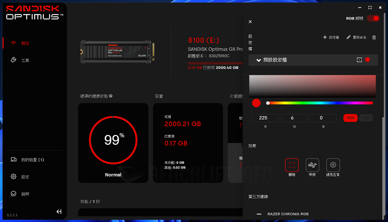
Task: Minimize the SanDisk Optimus window
Action: coord(360,8)
